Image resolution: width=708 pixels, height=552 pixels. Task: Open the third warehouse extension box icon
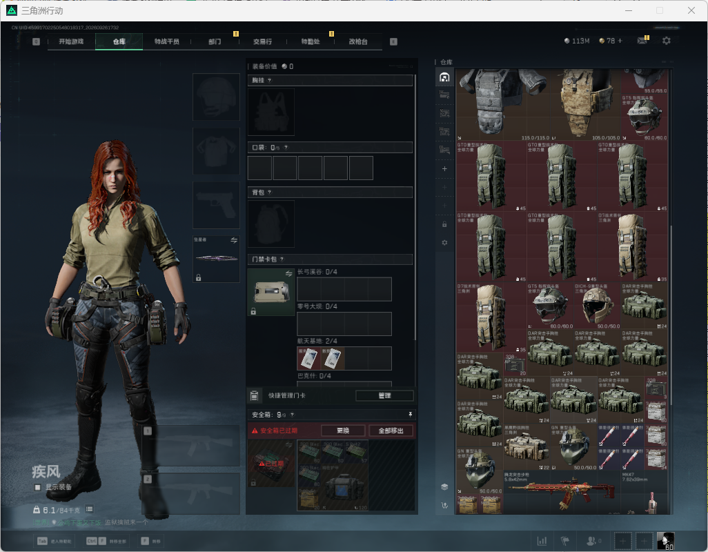[x=444, y=113]
